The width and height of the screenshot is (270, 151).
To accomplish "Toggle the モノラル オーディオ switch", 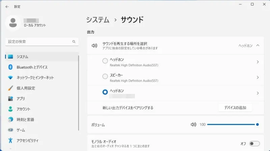I will coord(254,144).
